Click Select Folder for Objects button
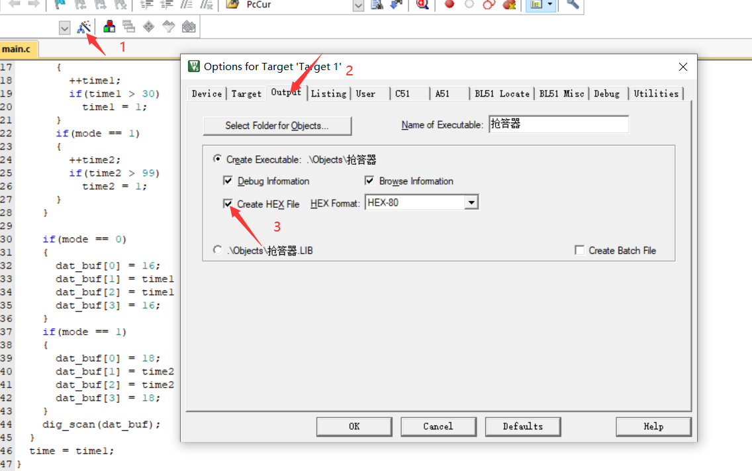This screenshot has width=752, height=471. tap(277, 126)
